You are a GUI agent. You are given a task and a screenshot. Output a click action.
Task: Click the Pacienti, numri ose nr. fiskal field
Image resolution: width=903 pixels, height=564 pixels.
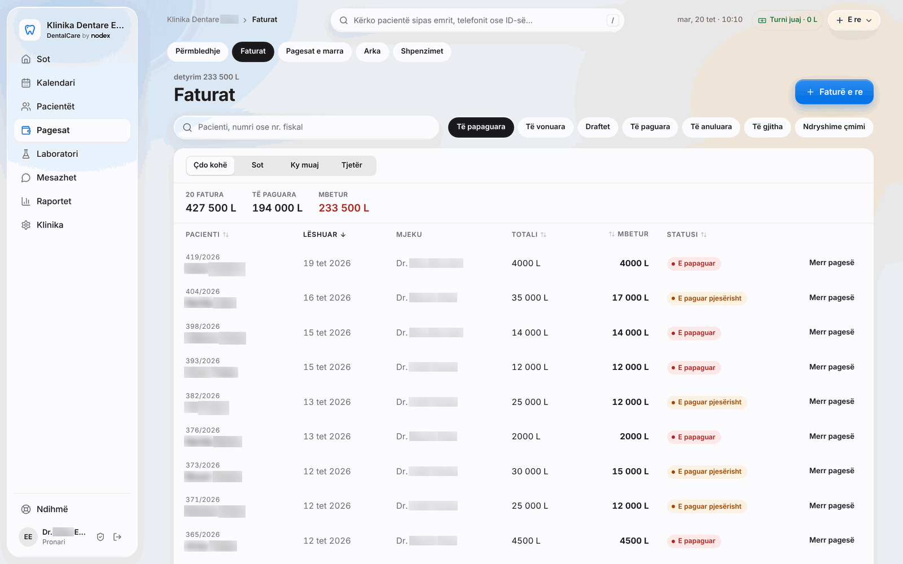coord(306,127)
